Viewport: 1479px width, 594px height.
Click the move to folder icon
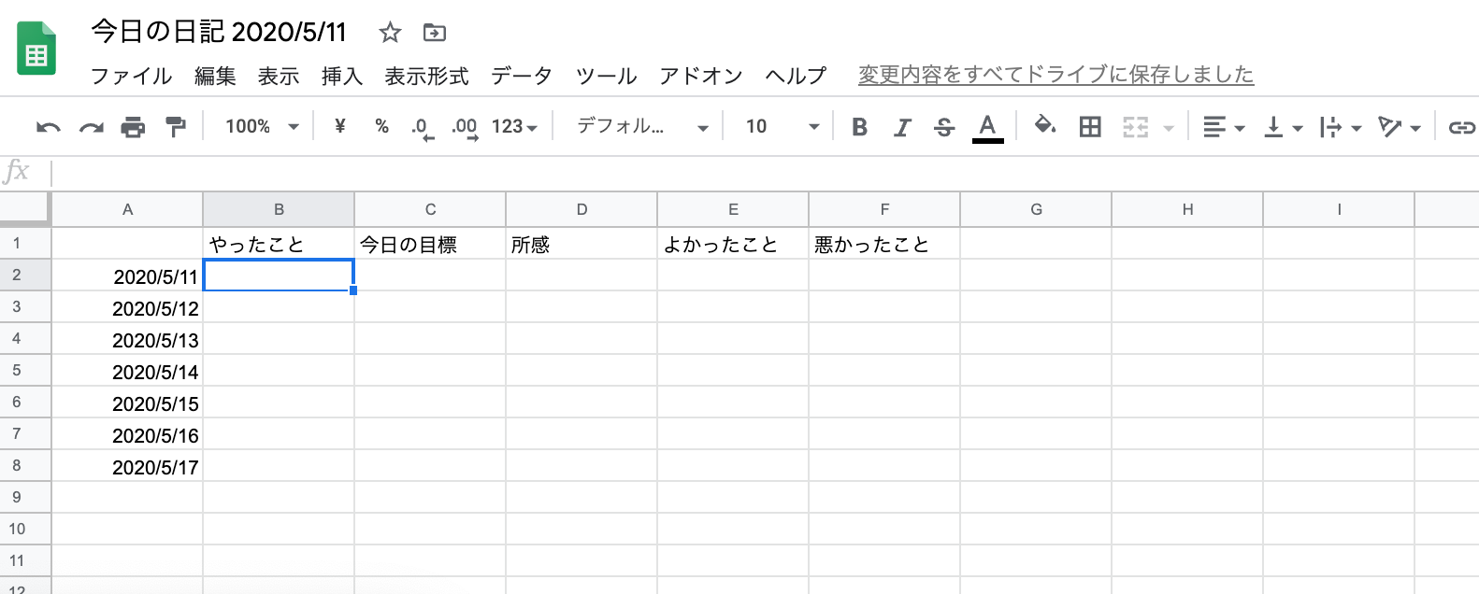pos(435,34)
